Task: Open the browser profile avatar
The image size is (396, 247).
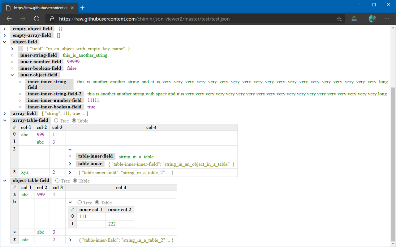Action: click(x=372, y=19)
